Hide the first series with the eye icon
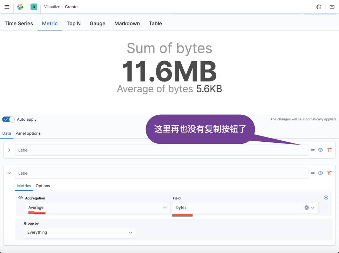 tap(320, 150)
